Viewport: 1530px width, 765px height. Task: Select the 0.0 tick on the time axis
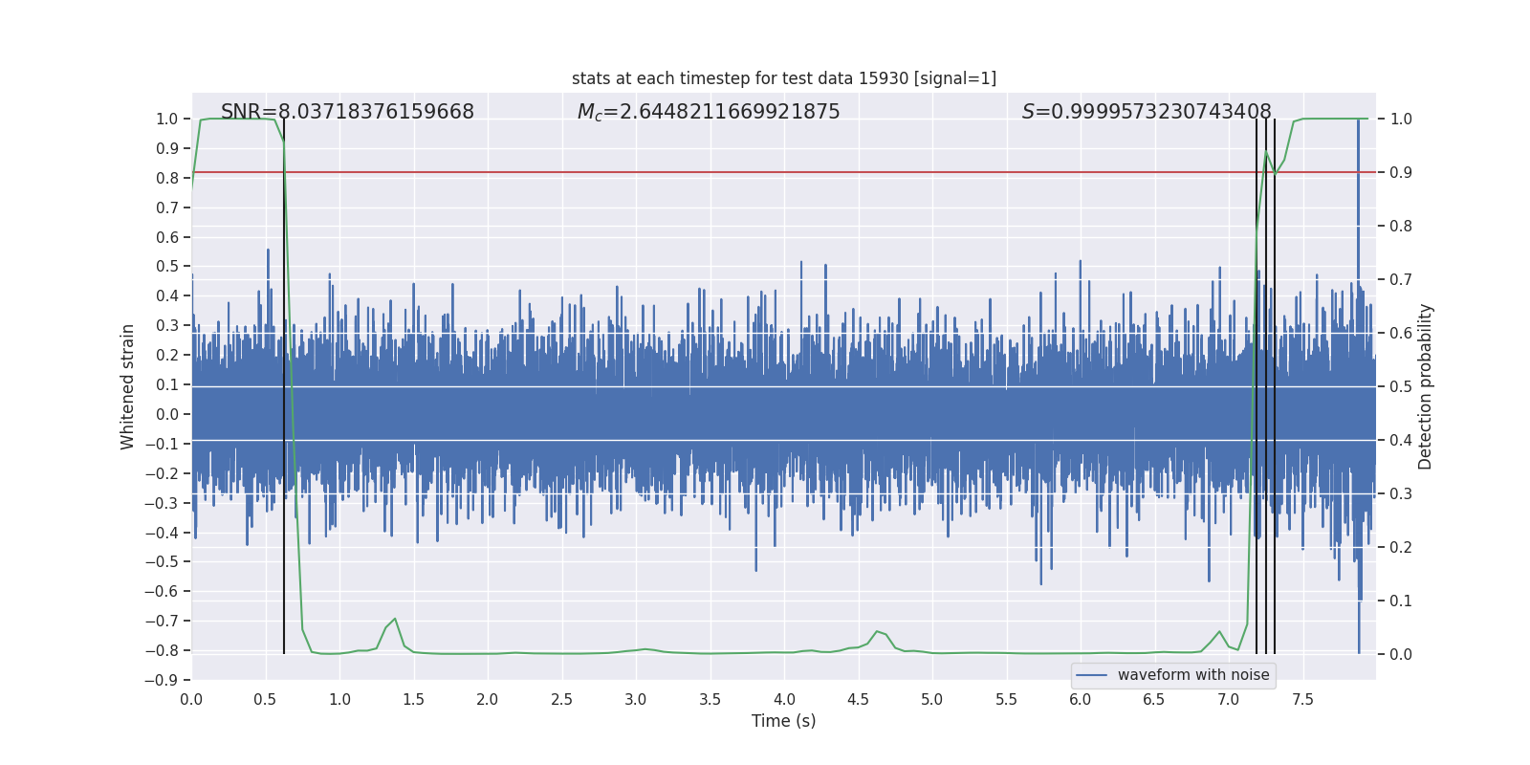point(191,699)
